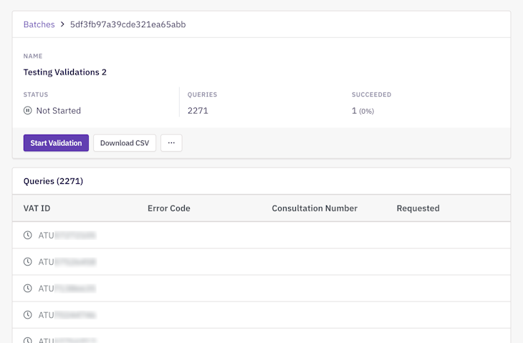Click the pending clock icon in third row
The width and height of the screenshot is (523, 343).
pos(28,289)
